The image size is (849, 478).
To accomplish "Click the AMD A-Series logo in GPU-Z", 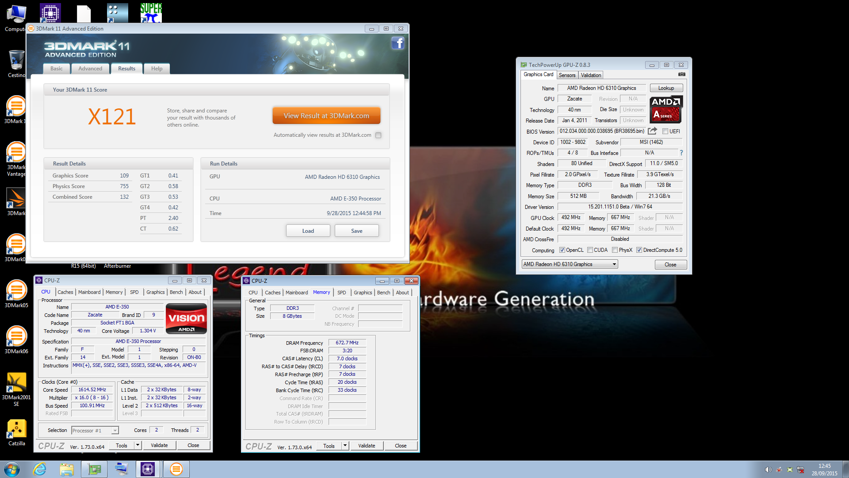I will (x=666, y=109).
